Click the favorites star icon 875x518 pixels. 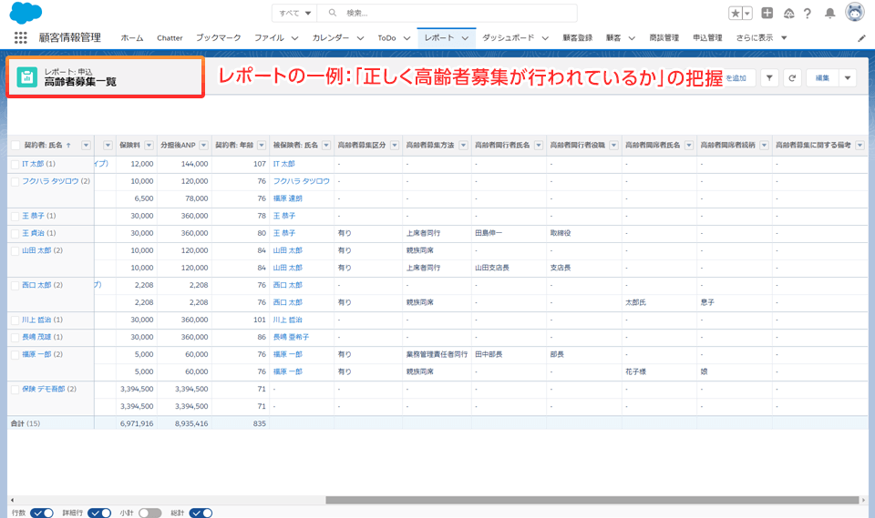pos(736,13)
